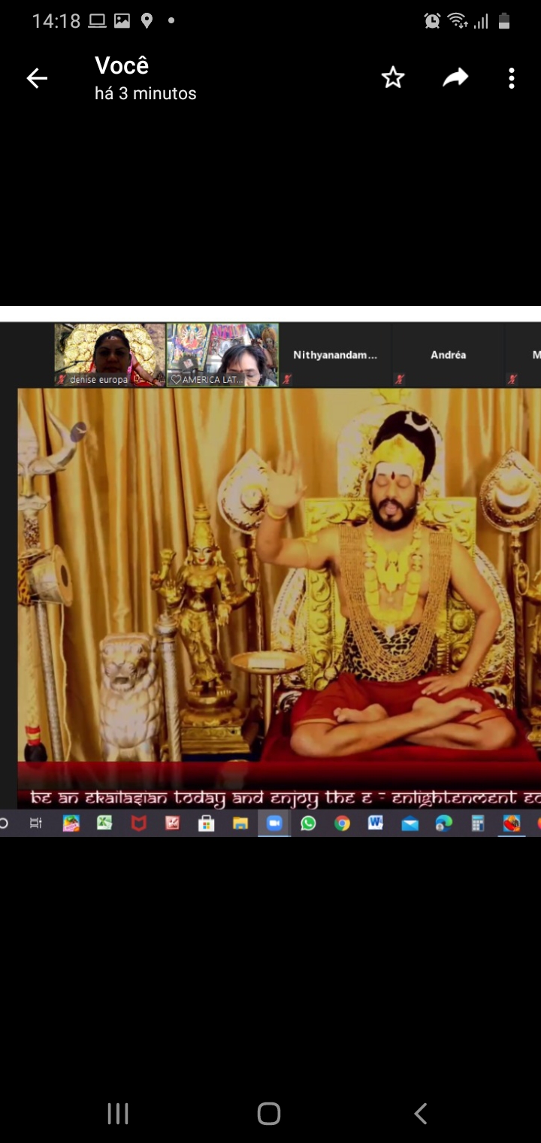The width and height of the screenshot is (541, 1143).
Task: Open WhatsApp in the taskbar
Action: (308, 823)
